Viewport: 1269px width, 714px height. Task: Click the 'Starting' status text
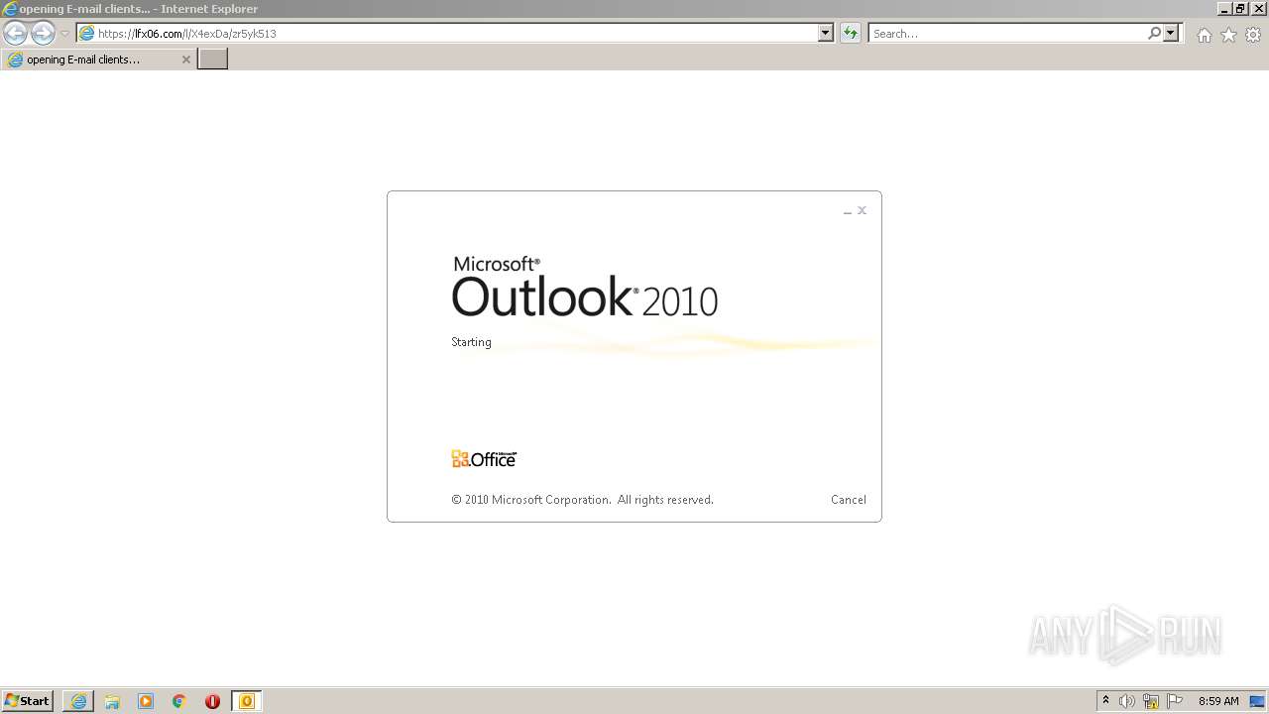[x=471, y=342]
